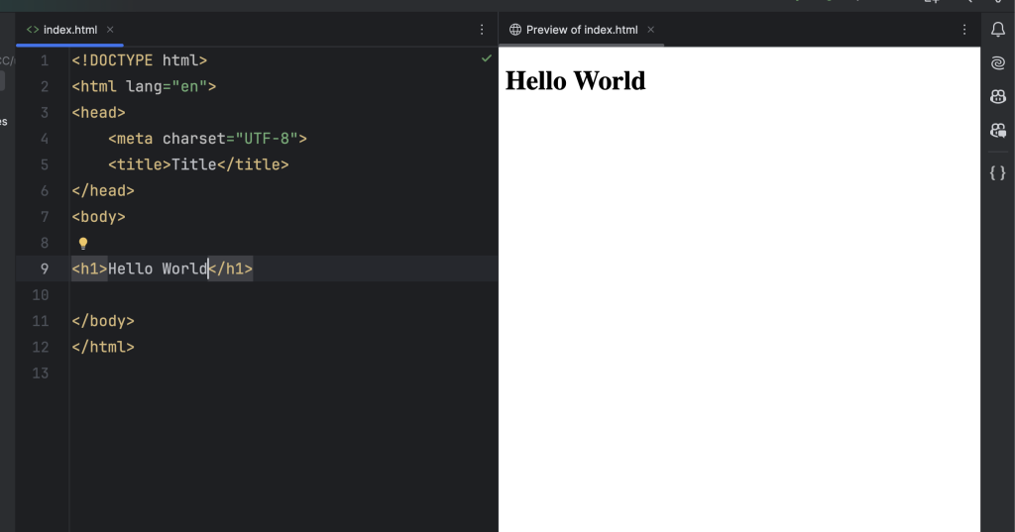Click the curly braces tool window icon
The width and height of the screenshot is (1015, 532).
coord(998,172)
